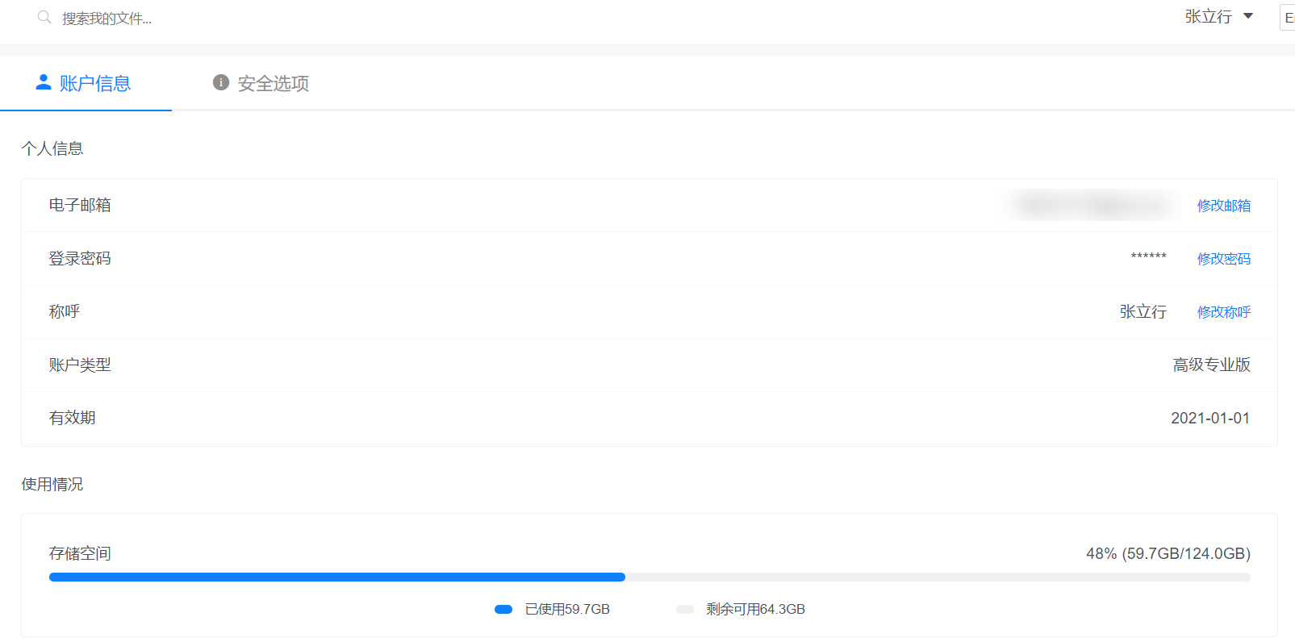Click the 高级专业版 account type value
Screen dimensions: 1295x642
[x=1211, y=365]
